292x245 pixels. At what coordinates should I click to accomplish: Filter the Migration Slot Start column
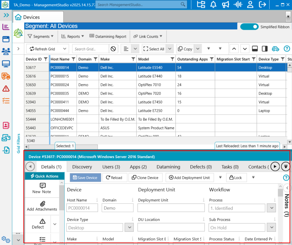tap(254, 59)
